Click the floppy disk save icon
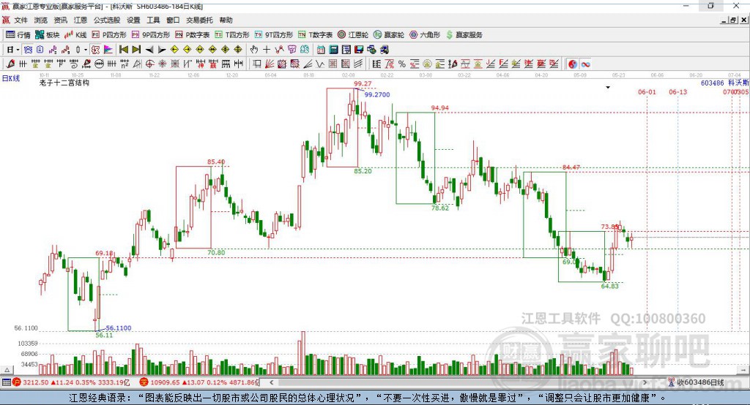Screen dimensions: 750x405 point(359,49)
